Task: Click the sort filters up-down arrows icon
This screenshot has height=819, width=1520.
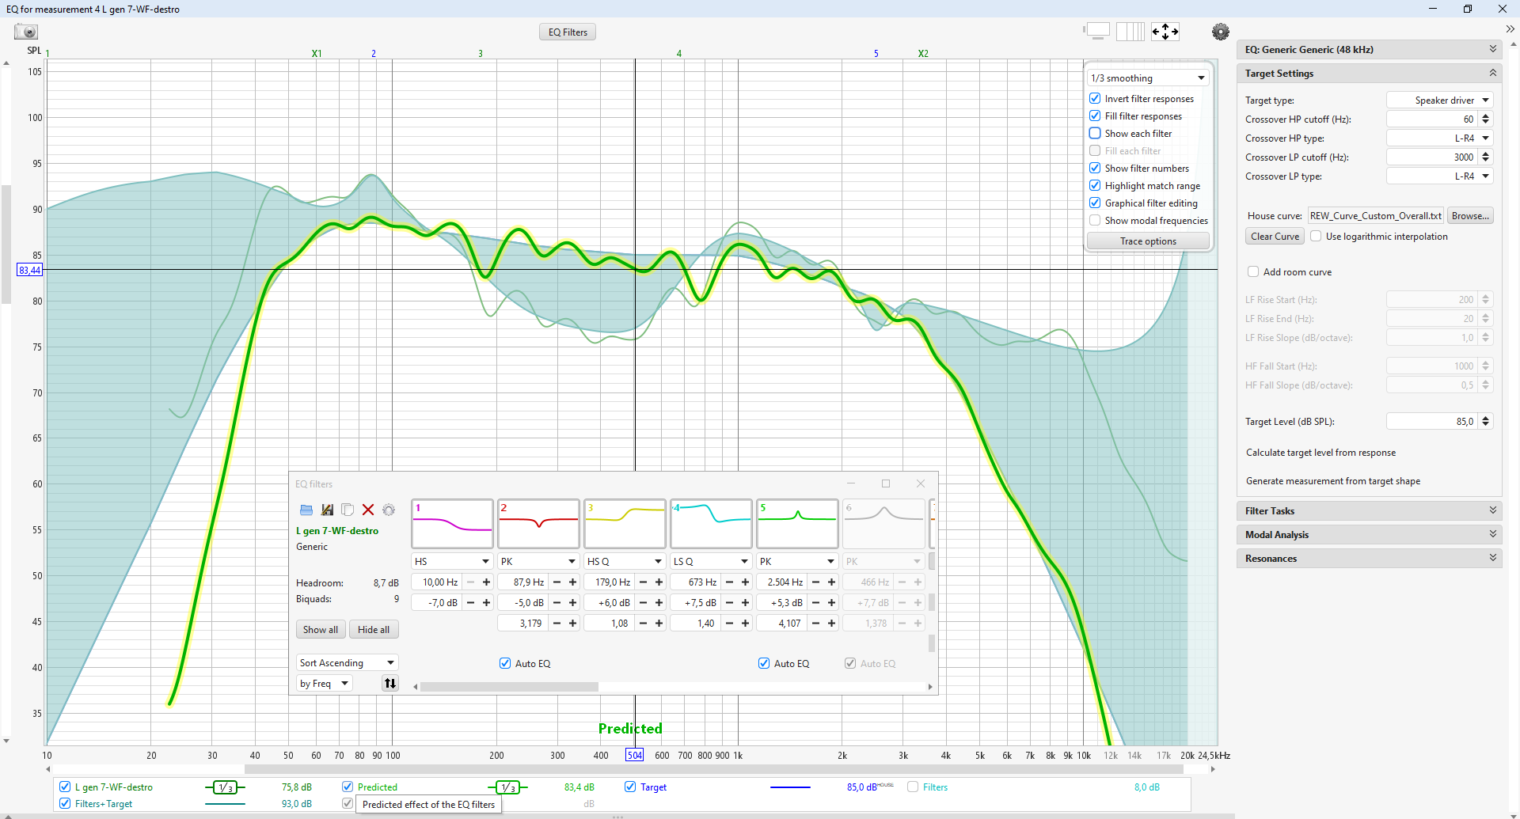Action: coord(390,683)
